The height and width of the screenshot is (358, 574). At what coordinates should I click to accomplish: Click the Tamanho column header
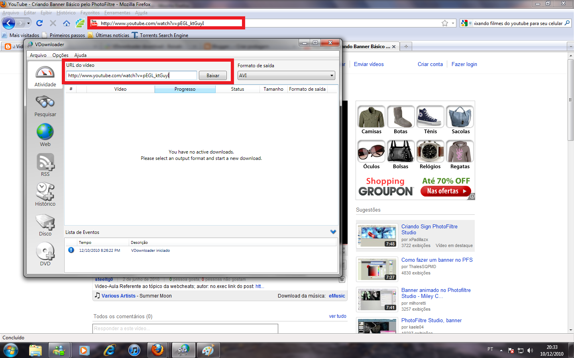point(273,89)
